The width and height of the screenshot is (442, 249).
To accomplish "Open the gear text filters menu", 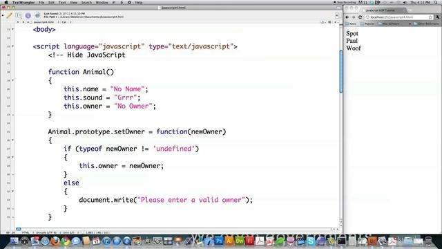I will coord(129,2).
